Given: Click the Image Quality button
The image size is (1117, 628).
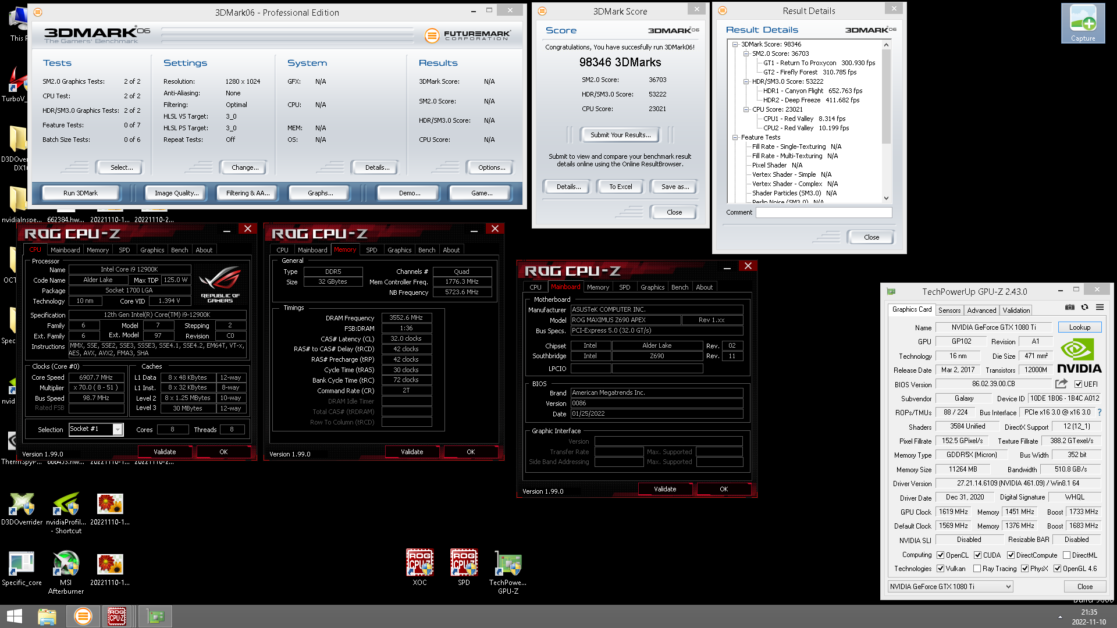Looking at the screenshot, I should click(176, 193).
